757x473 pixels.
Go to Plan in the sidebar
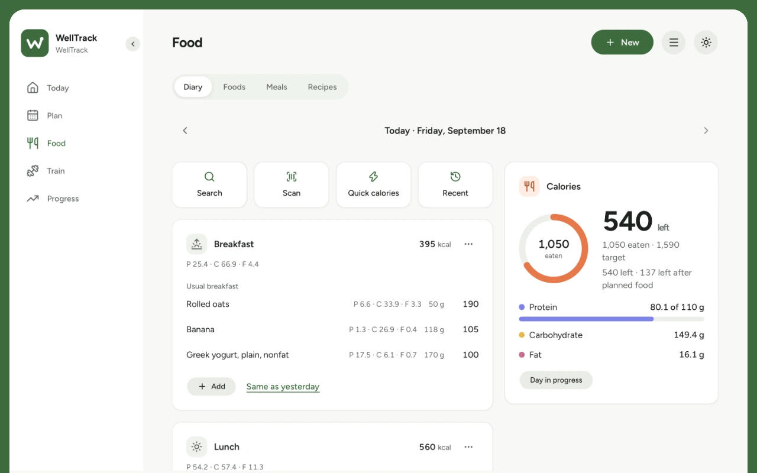77,116
